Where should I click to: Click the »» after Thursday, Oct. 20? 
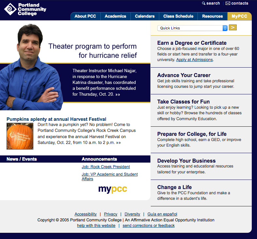(118, 94)
